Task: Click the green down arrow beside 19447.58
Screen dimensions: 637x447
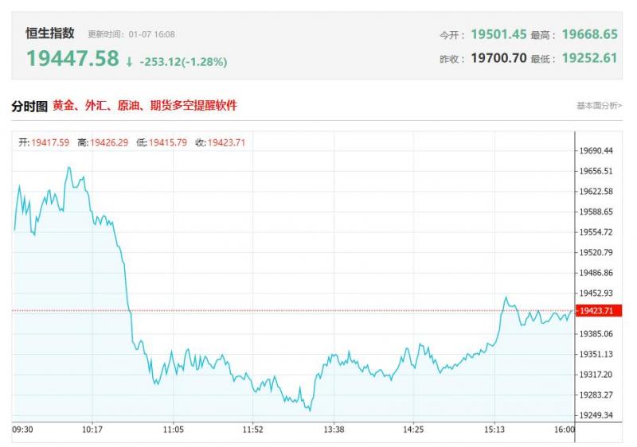Action: coord(129,61)
